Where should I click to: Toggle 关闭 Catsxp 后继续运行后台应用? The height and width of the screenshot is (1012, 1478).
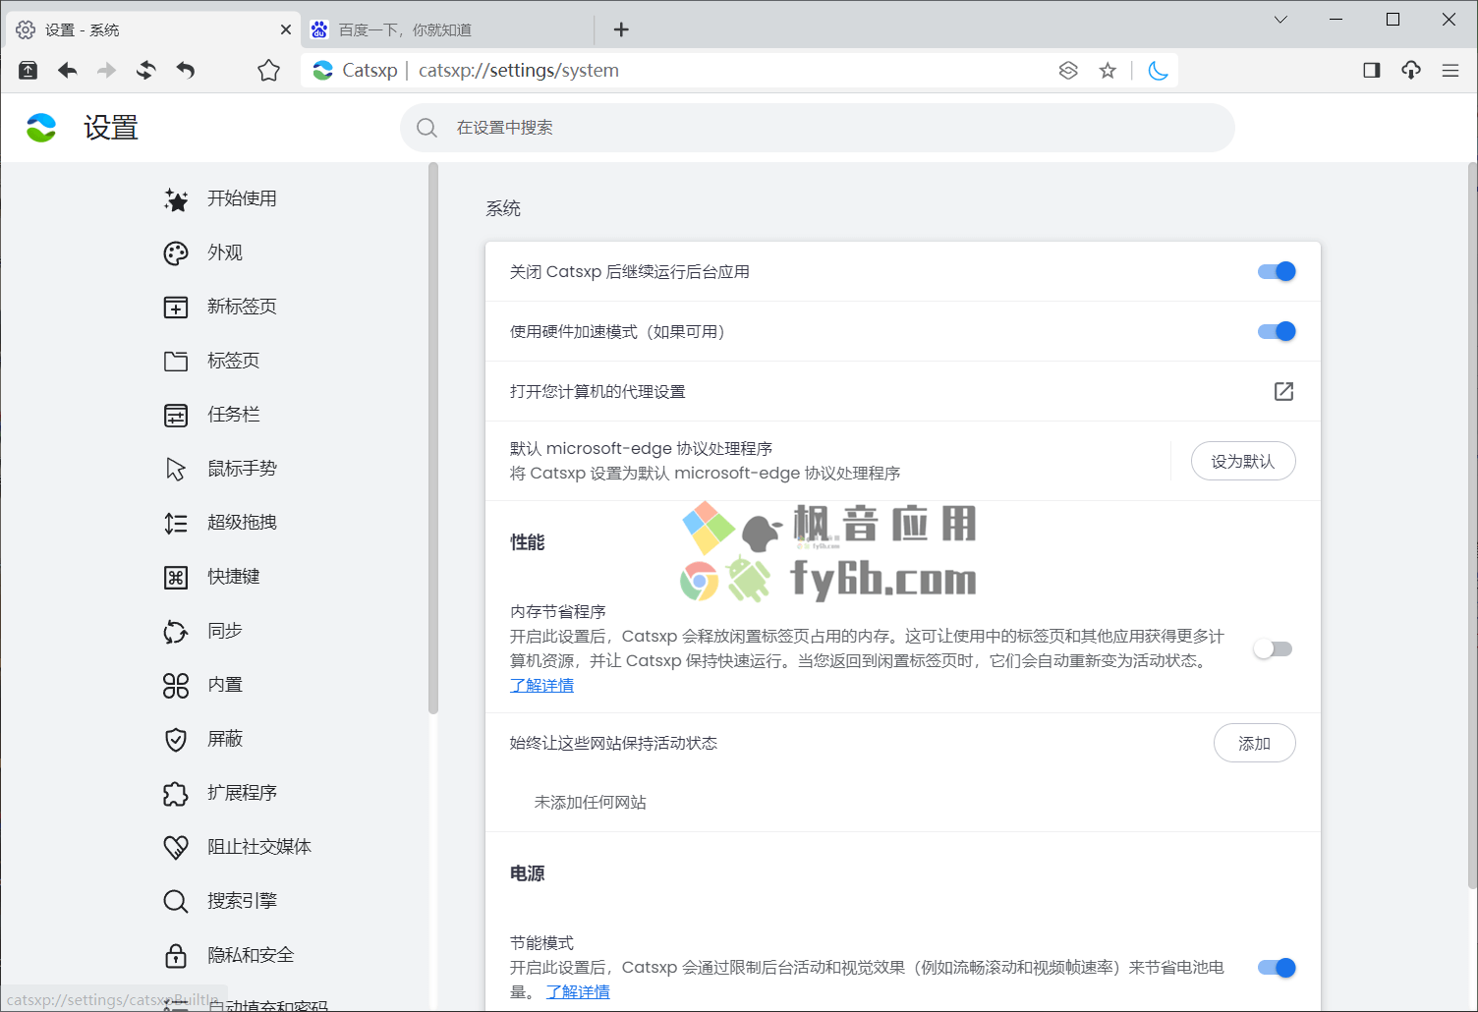[x=1277, y=271]
